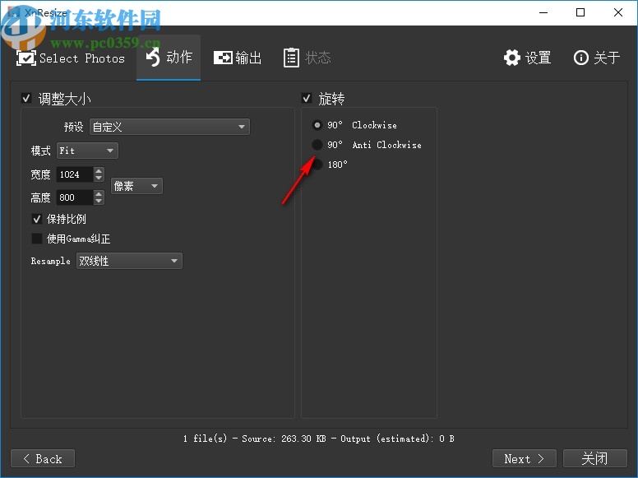This screenshot has width=638, height=478.
Task: Increase the 高度 height value
Action: [x=99, y=194]
